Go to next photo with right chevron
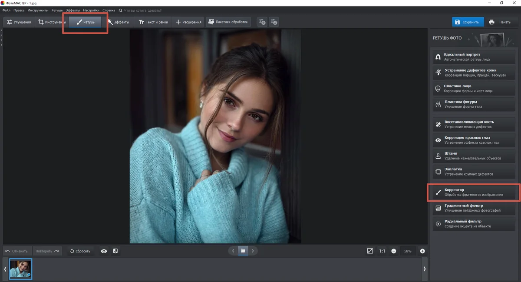 [x=253, y=251]
